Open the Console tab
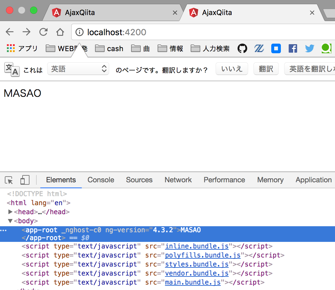335x290 pixels. (101, 180)
